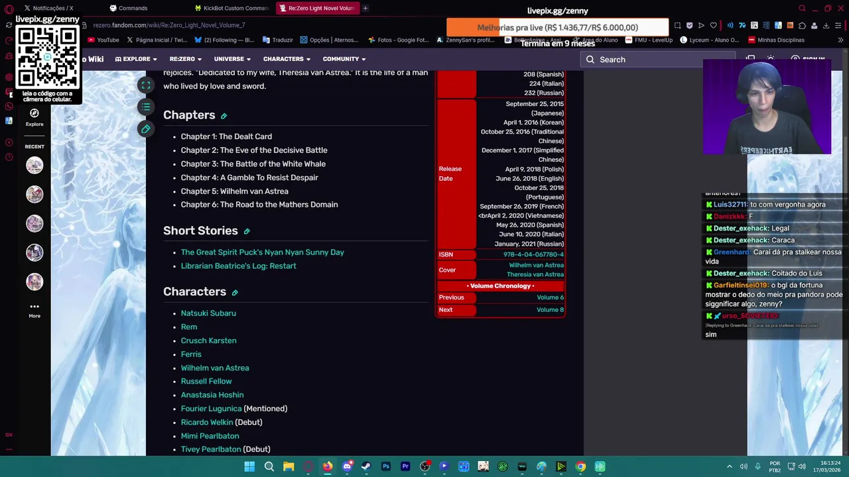849x477 pixels.
Task: Open Librarian Beatrice's Log: Restart link
Action: click(x=239, y=266)
